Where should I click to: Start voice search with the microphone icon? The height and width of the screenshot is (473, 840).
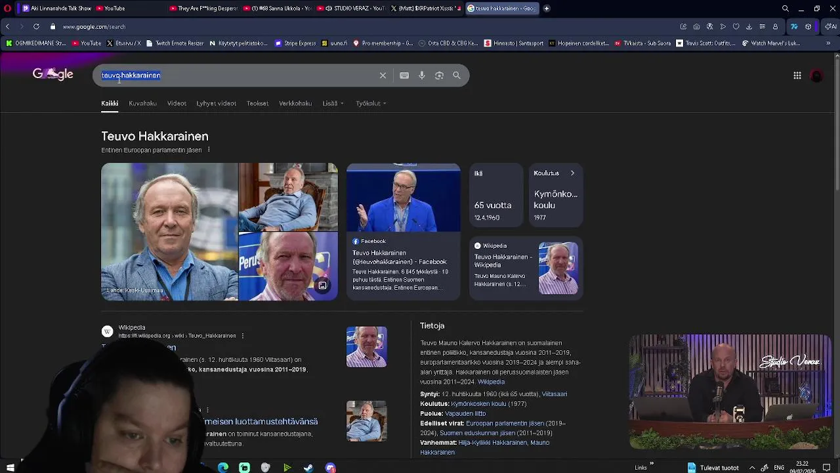click(x=422, y=76)
